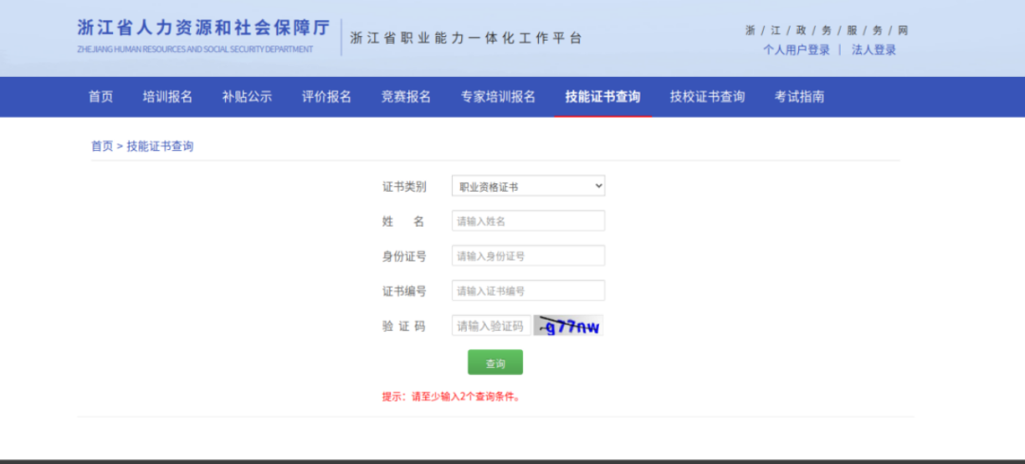Refresh the captcha image g77nw
The height and width of the screenshot is (464, 1025).
tap(568, 325)
